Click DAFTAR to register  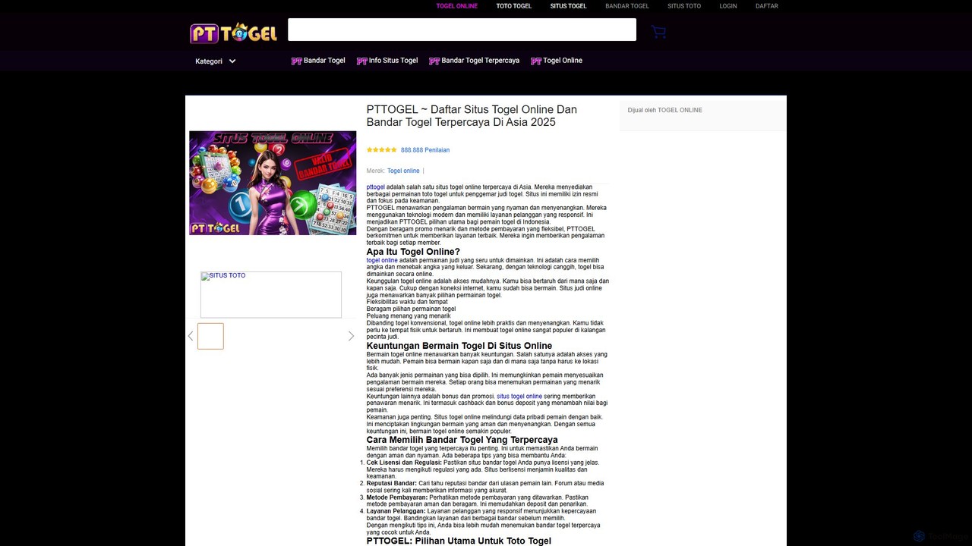pos(767,6)
